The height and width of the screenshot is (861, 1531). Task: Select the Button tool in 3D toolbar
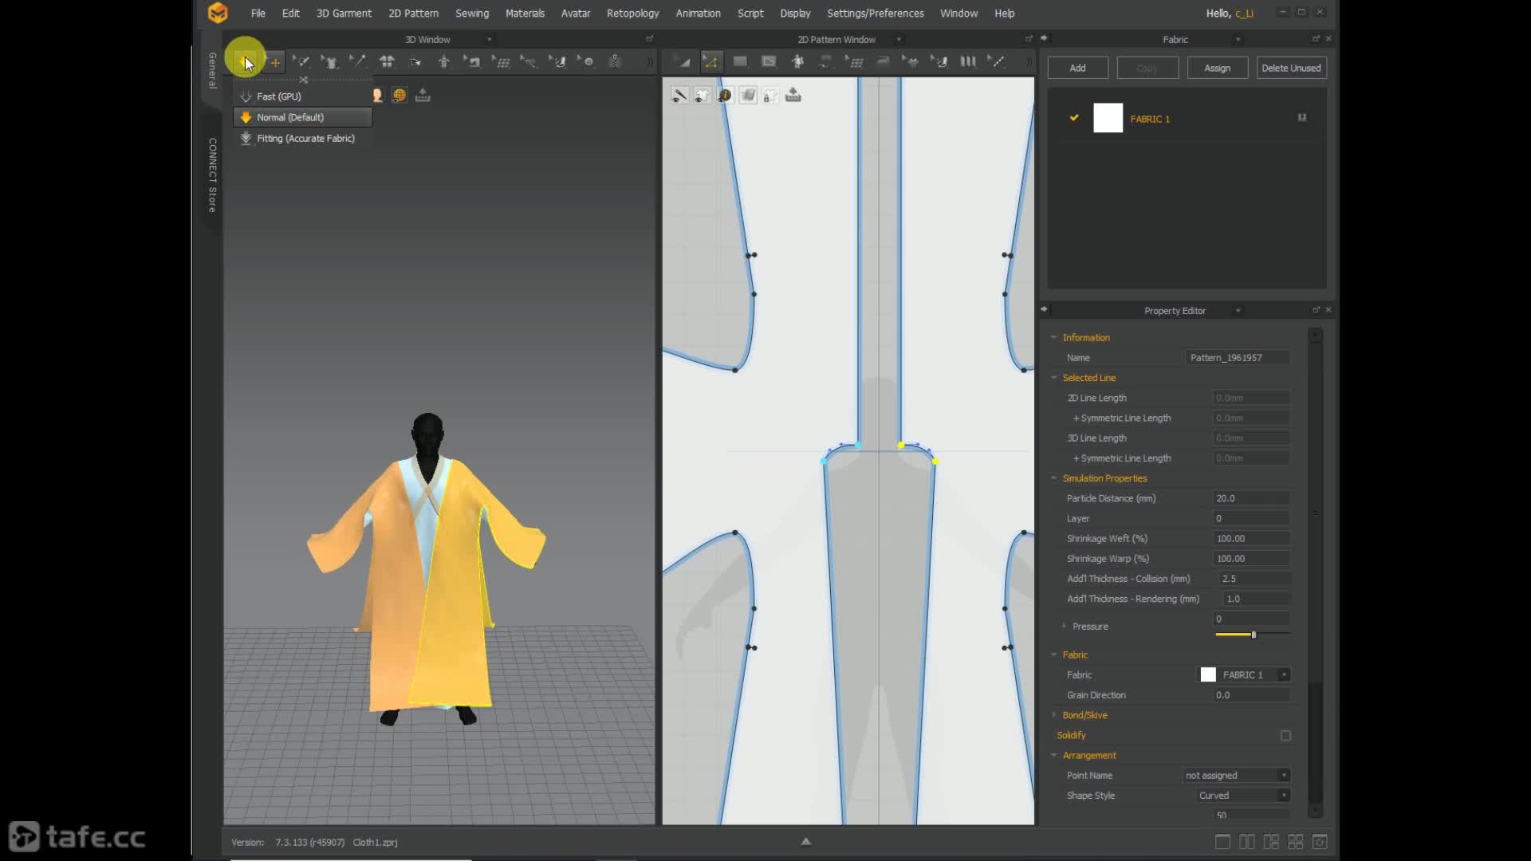(x=587, y=61)
